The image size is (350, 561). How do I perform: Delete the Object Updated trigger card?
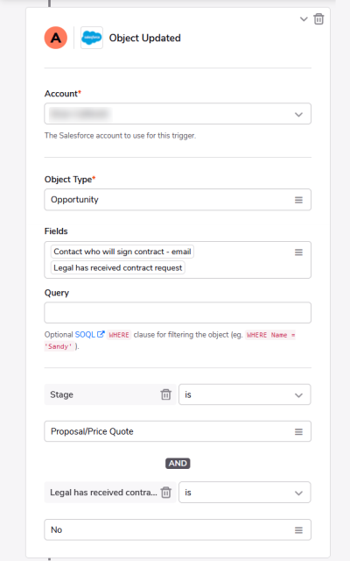(318, 19)
